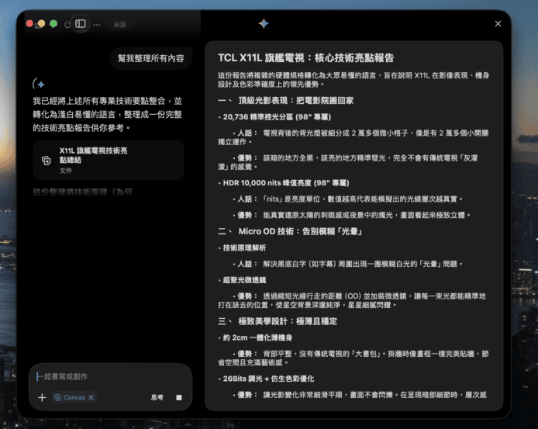Stop generating with the square stop button
This screenshot has height=429, width=538.
179,397
